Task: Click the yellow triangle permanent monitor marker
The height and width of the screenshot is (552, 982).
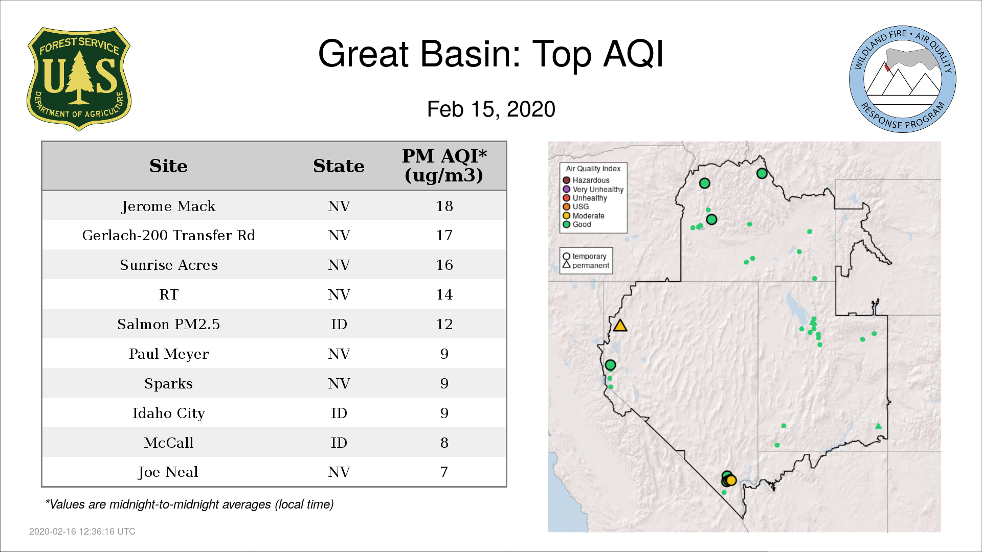Action: [620, 326]
